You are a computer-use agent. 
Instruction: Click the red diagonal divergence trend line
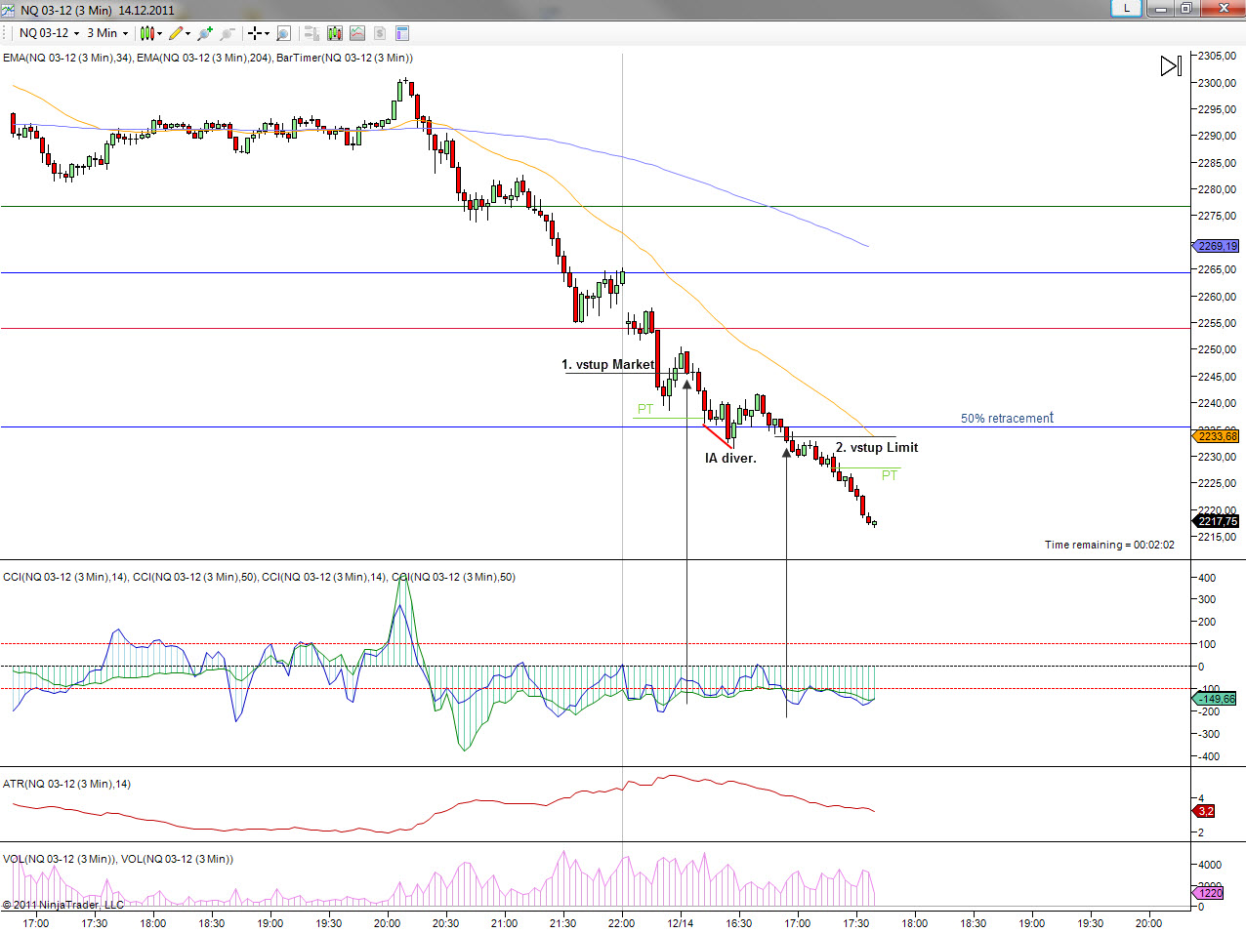point(718,436)
